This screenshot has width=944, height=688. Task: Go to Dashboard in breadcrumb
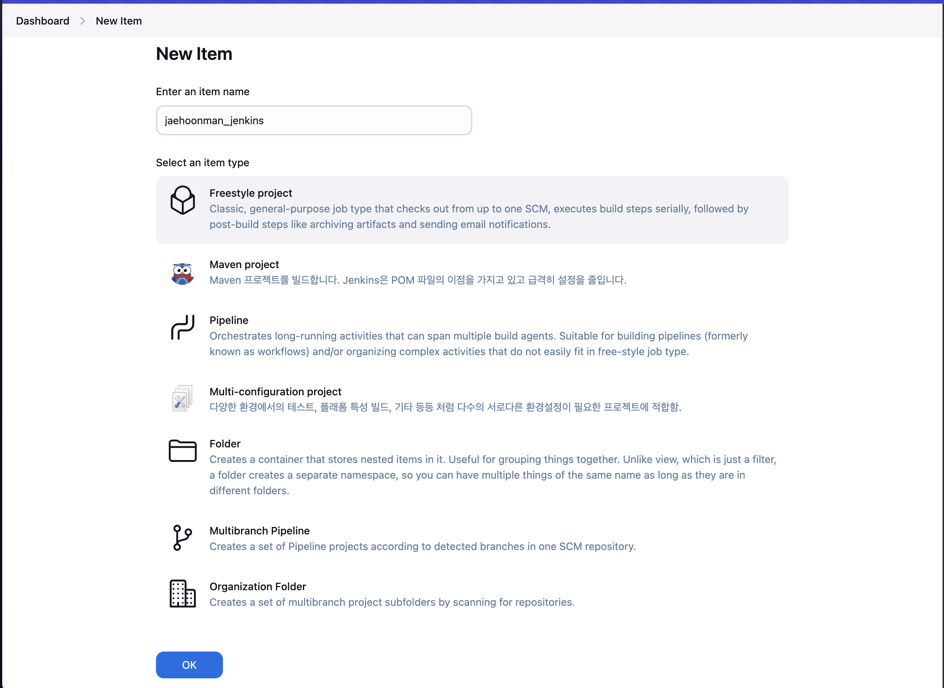pos(42,21)
